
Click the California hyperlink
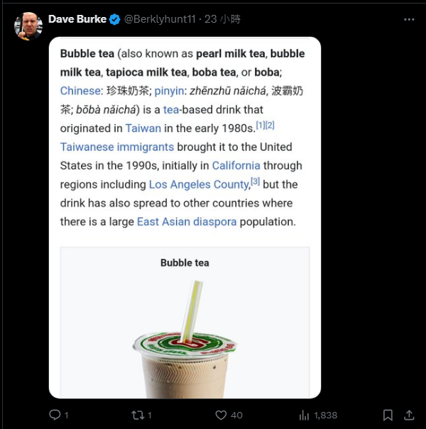(236, 165)
